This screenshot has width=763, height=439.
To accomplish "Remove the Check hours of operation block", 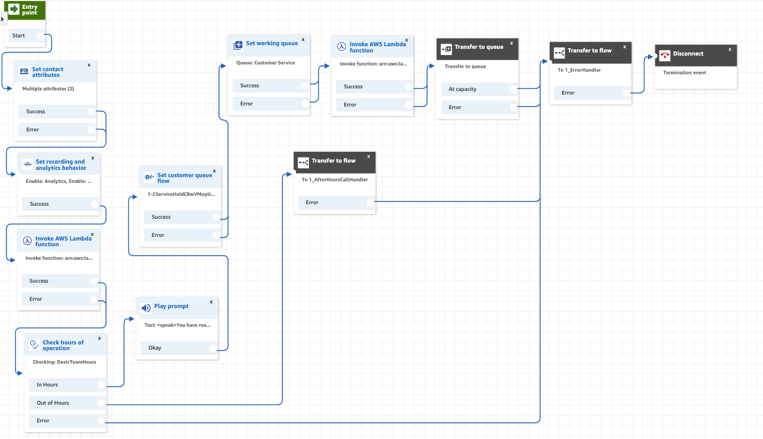I will pyautogui.click(x=99, y=338).
